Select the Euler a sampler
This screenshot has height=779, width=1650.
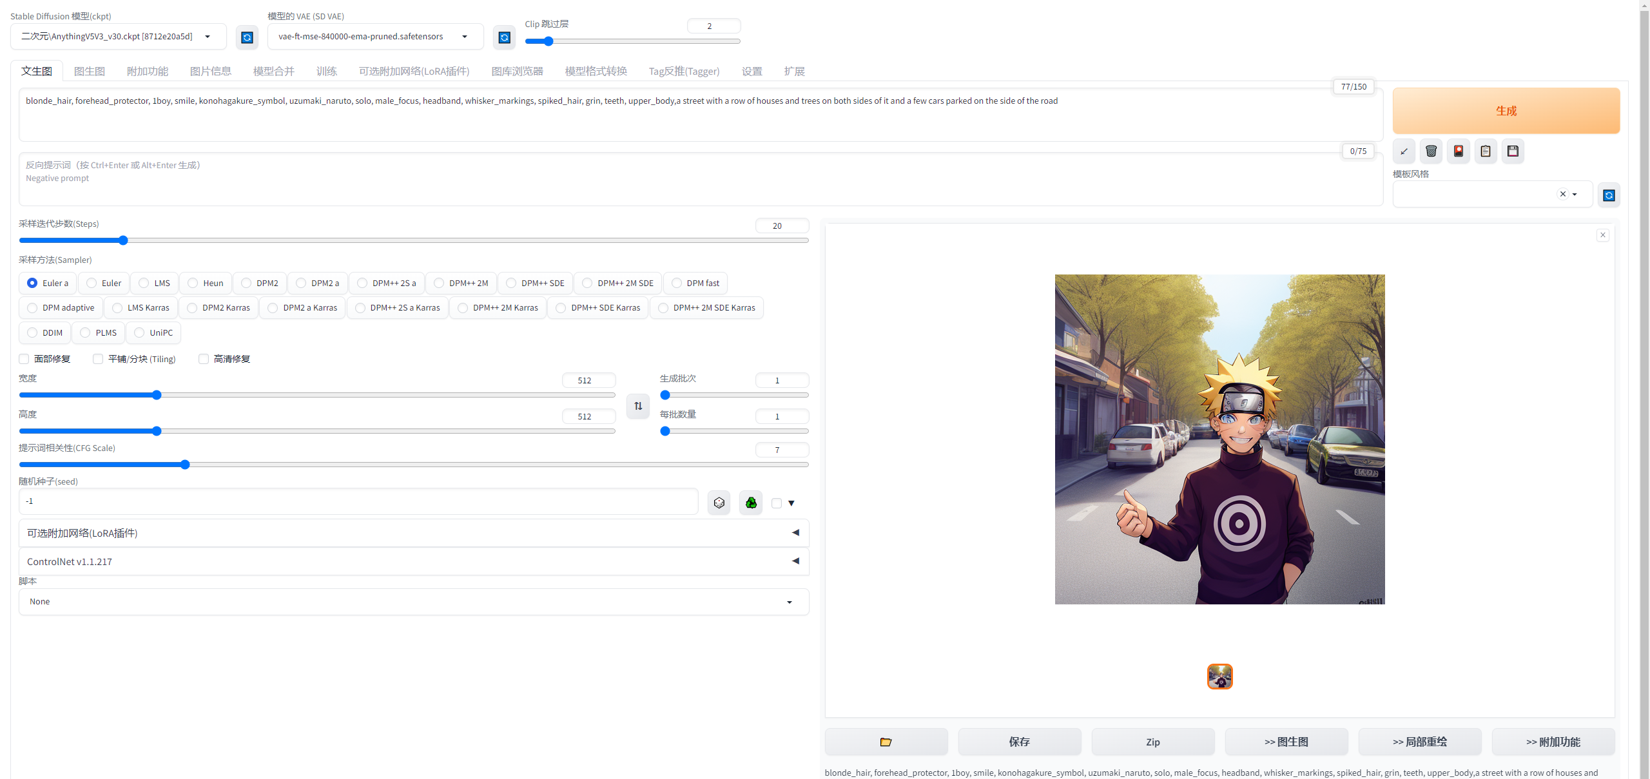tap(48, 283)
